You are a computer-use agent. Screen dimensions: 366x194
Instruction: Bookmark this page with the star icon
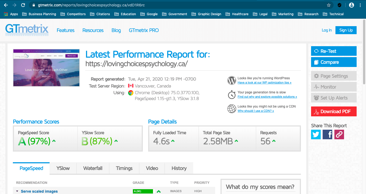point(329,5)
